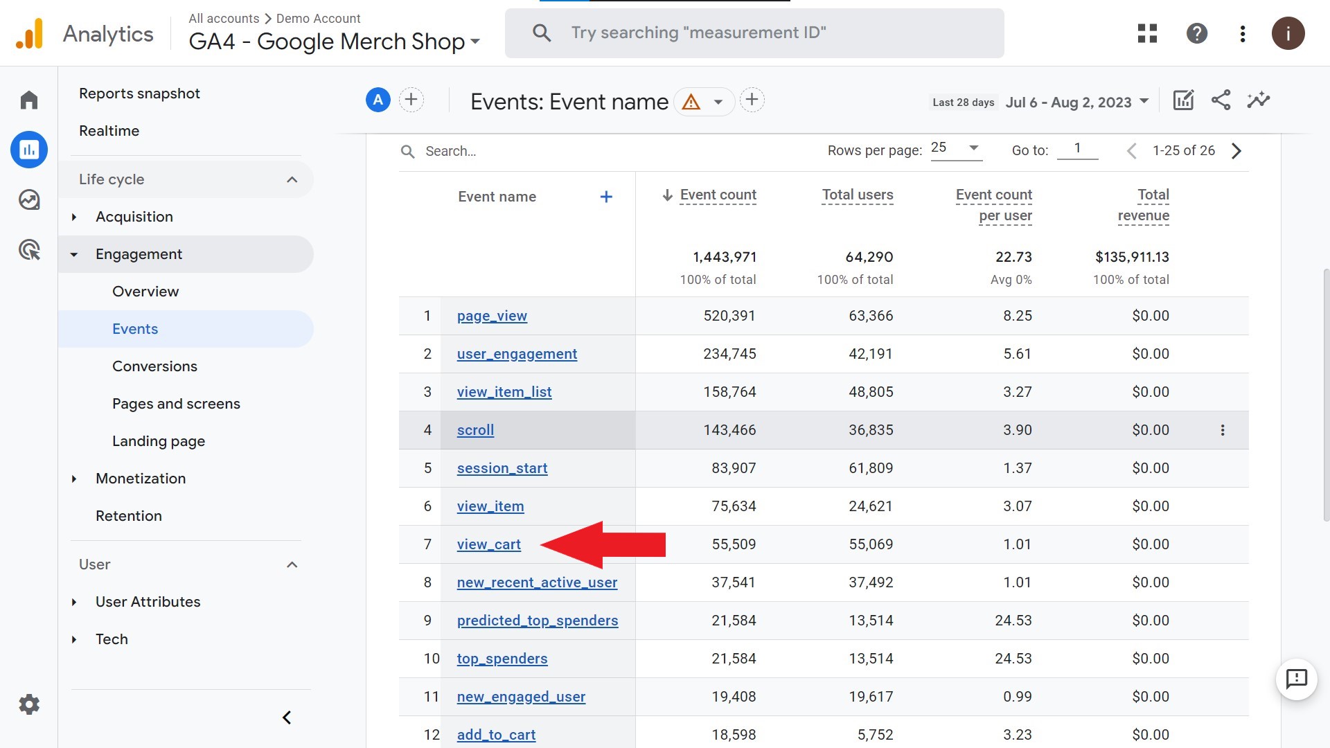
Task: Add a filter with plus next to title
Action: coord(752,100)
